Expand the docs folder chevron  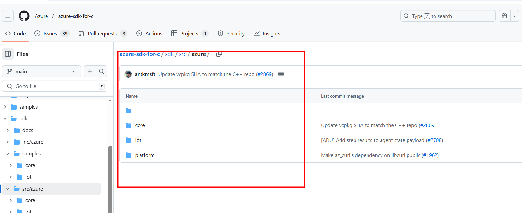pos(8,130)
